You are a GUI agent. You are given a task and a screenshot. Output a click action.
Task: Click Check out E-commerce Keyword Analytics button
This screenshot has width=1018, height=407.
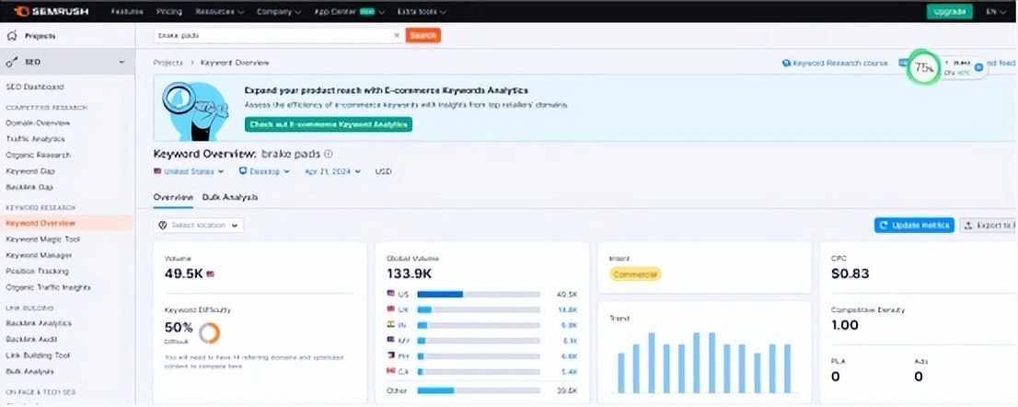[329, 124]
